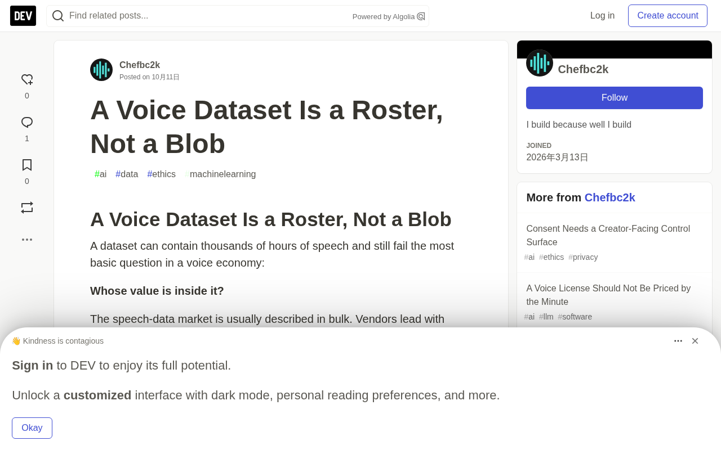Viewport: 721px width, 450px height.
Task: Open the sidebar more options dots
Action: pos(27,240)
